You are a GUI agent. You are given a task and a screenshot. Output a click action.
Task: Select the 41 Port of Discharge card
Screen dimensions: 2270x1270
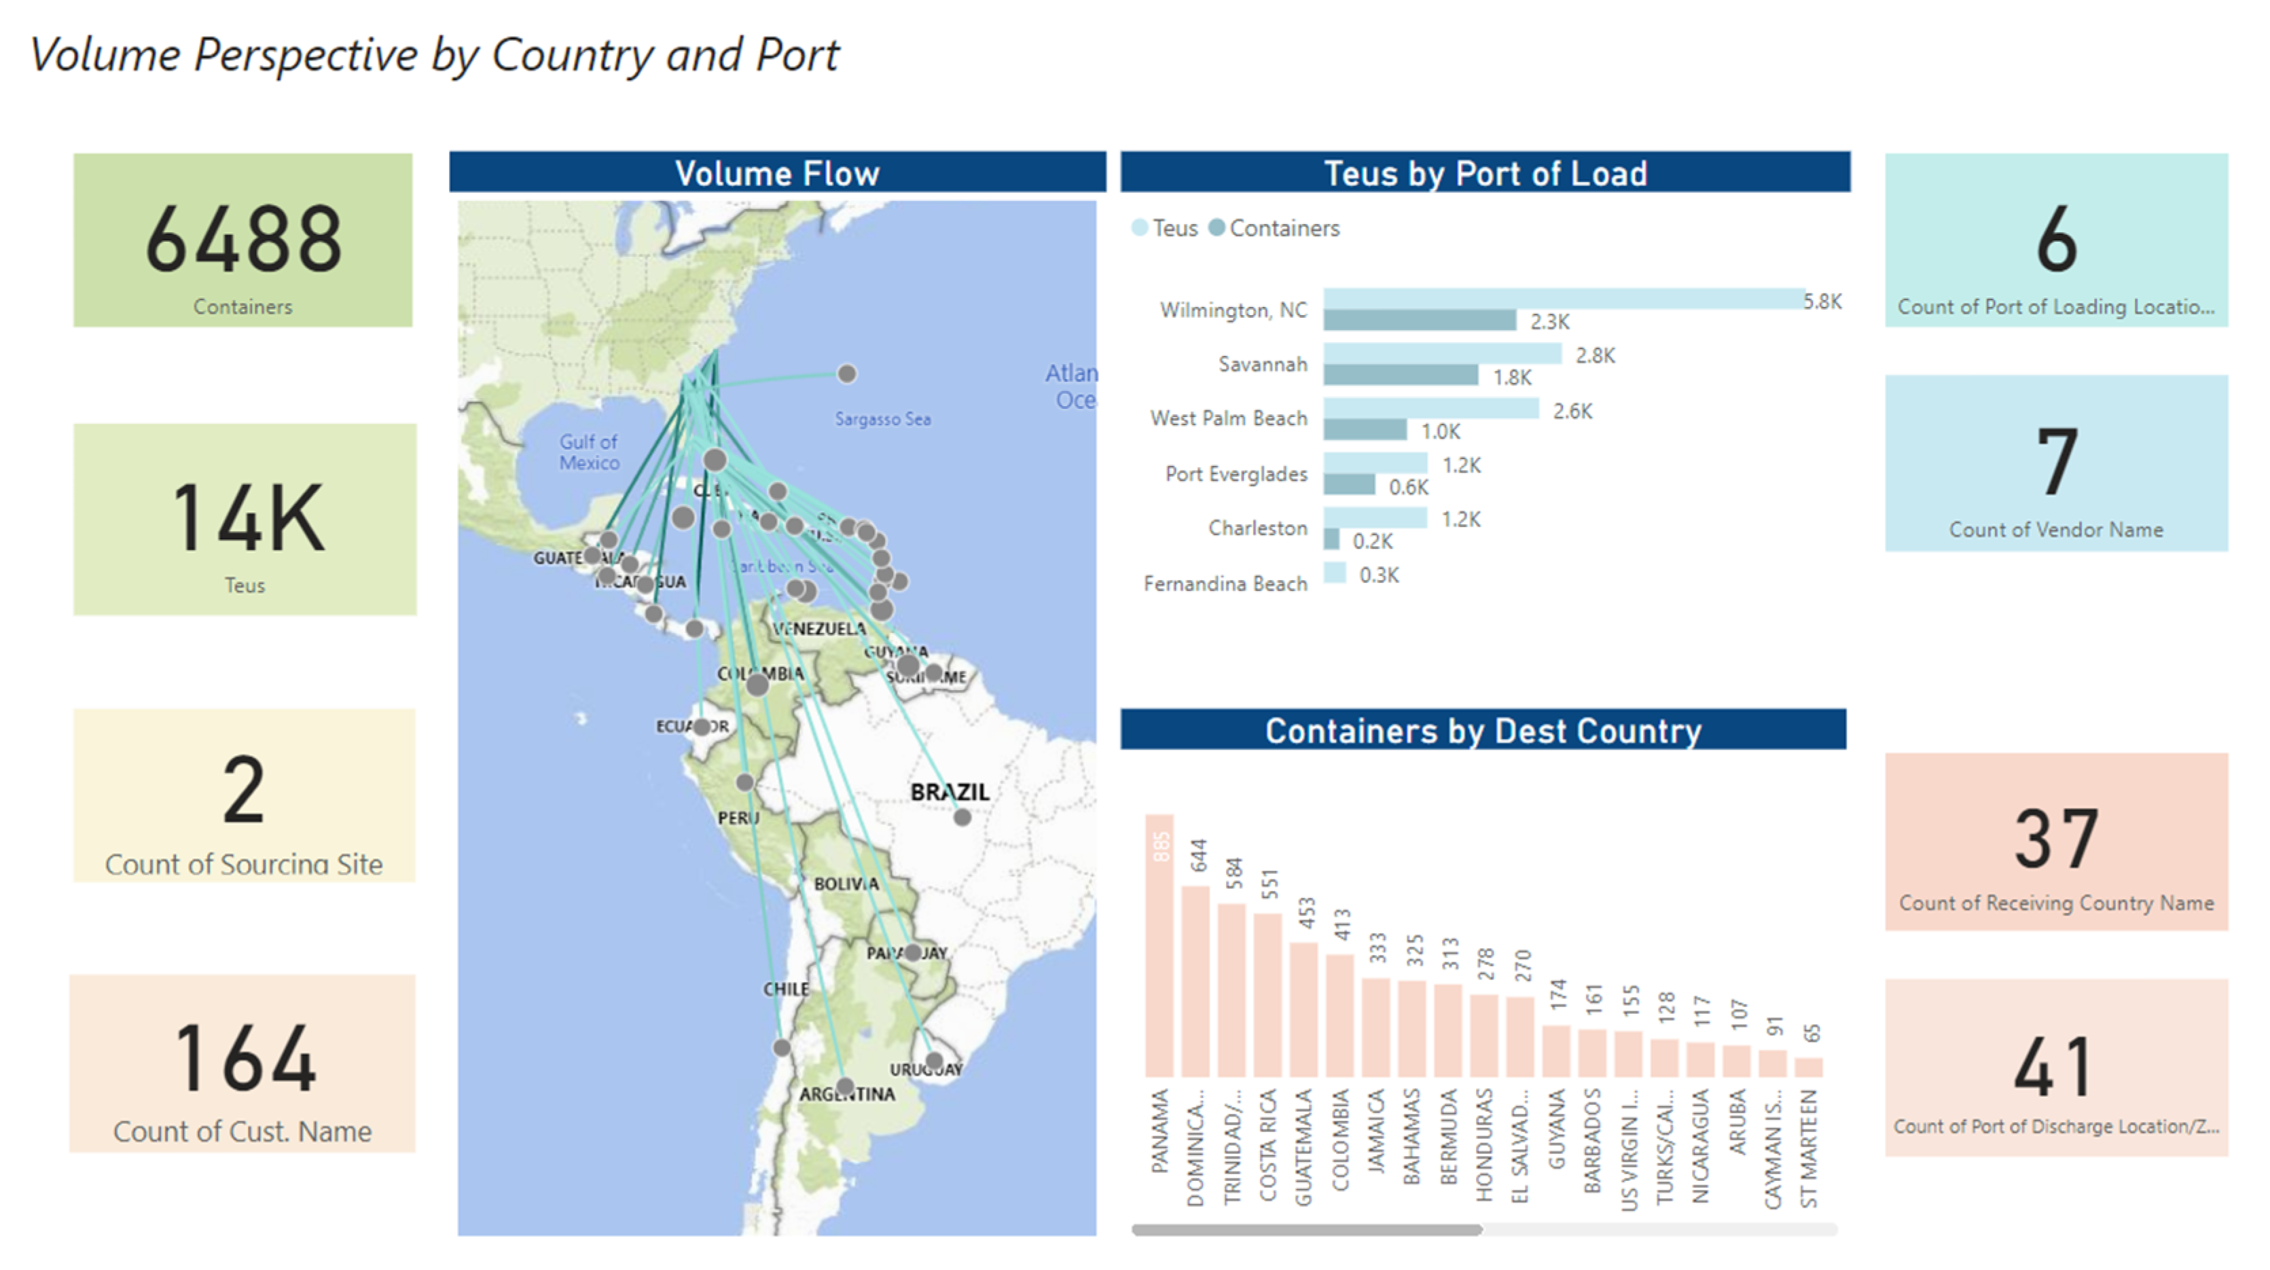click(x=2056, y=1068)
